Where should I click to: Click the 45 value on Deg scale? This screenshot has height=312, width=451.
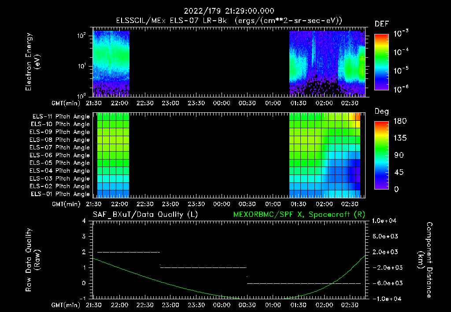399,172
